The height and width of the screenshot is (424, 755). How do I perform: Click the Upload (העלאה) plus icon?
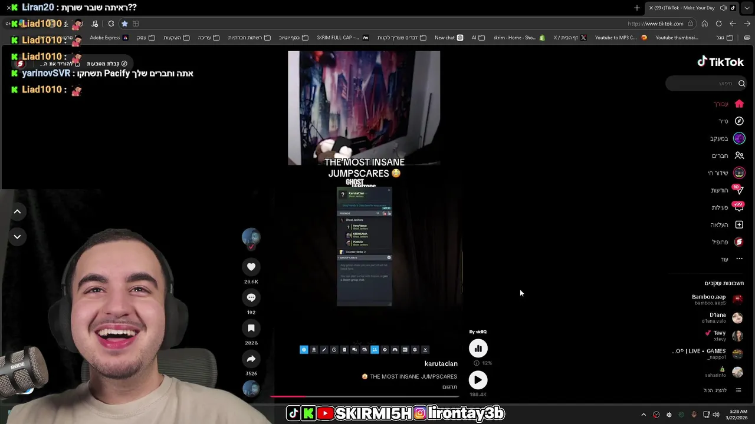(x=739, y=224)
